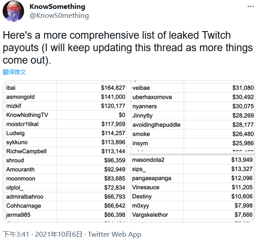Image resolution: width=260 pixels, height=242 pixels.
Task: Open the tweet's three-dot more options menu
Action: coord(251,7)
